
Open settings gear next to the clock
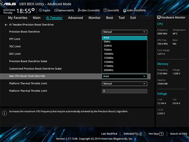(x=33, y=9)
